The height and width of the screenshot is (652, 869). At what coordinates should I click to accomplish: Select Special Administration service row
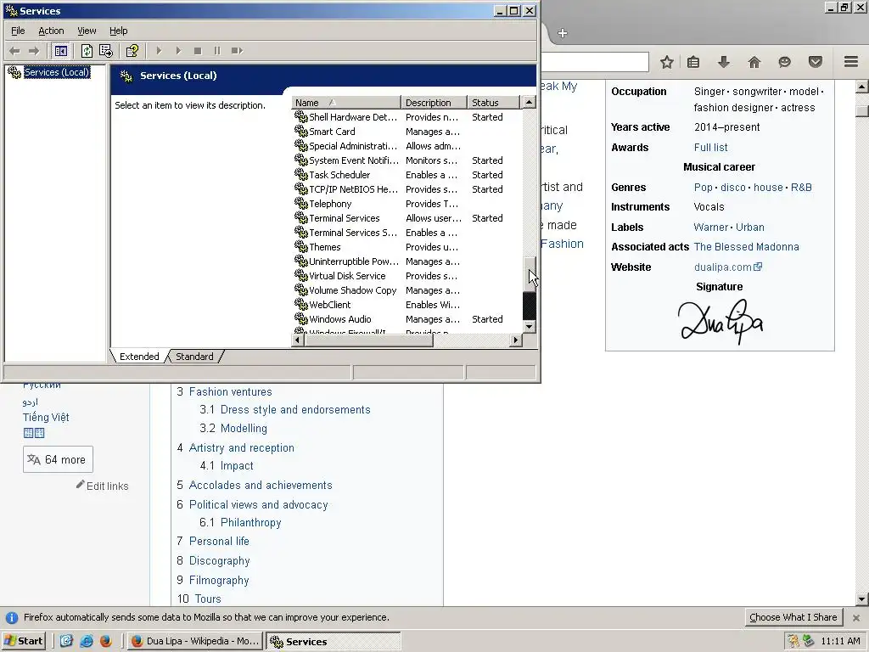click(x=406, y=146)
